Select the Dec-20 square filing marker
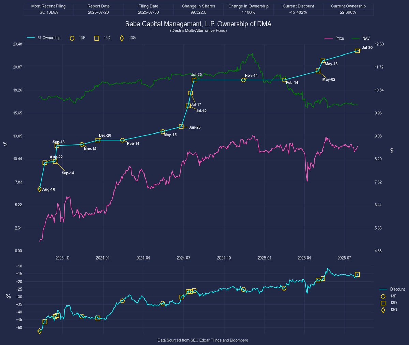Viewport: 409px width, 345px height. pyautogui.click(x=98, y=140)
